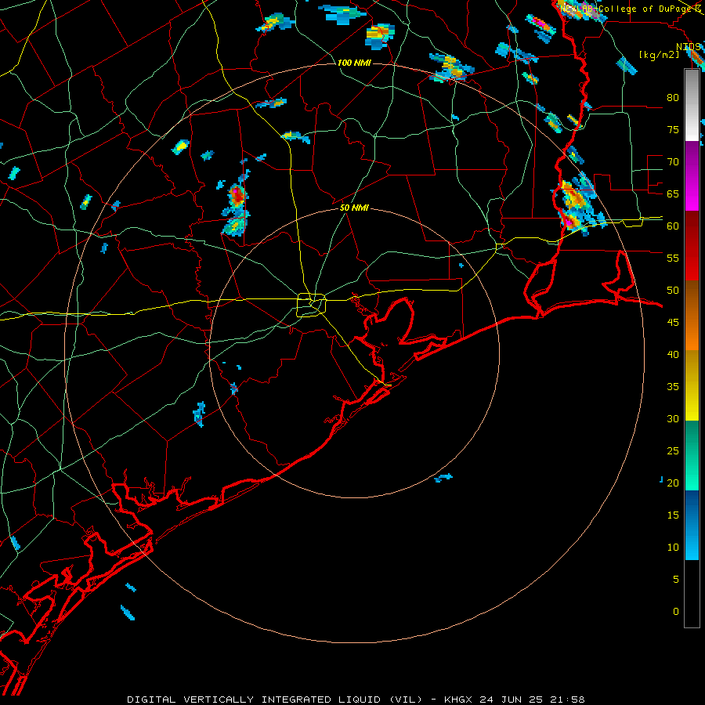The image size is (705, 705).
Task: Select legend value 70
Action: coord(673,162)
